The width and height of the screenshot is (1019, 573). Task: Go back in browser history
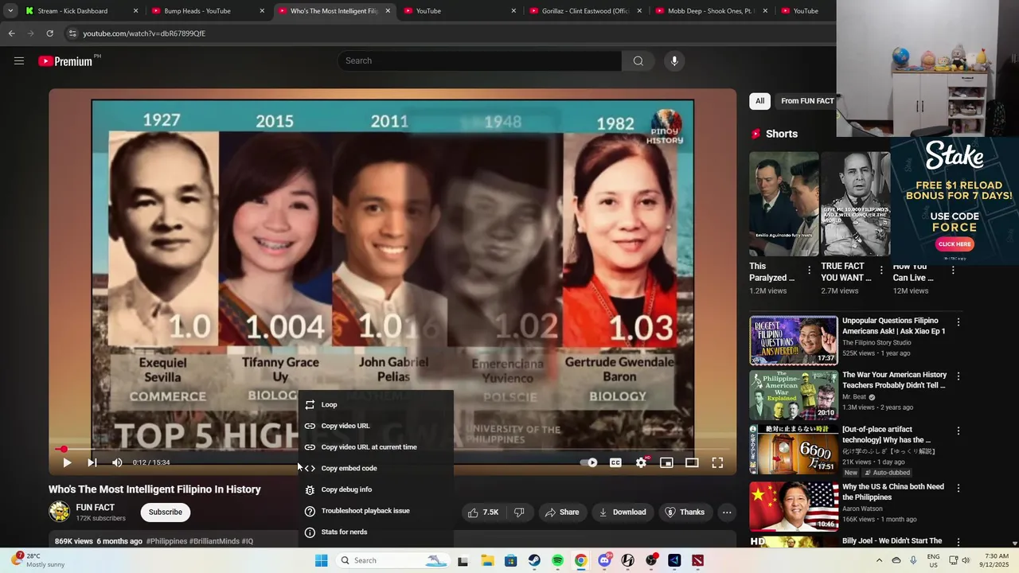11,33
